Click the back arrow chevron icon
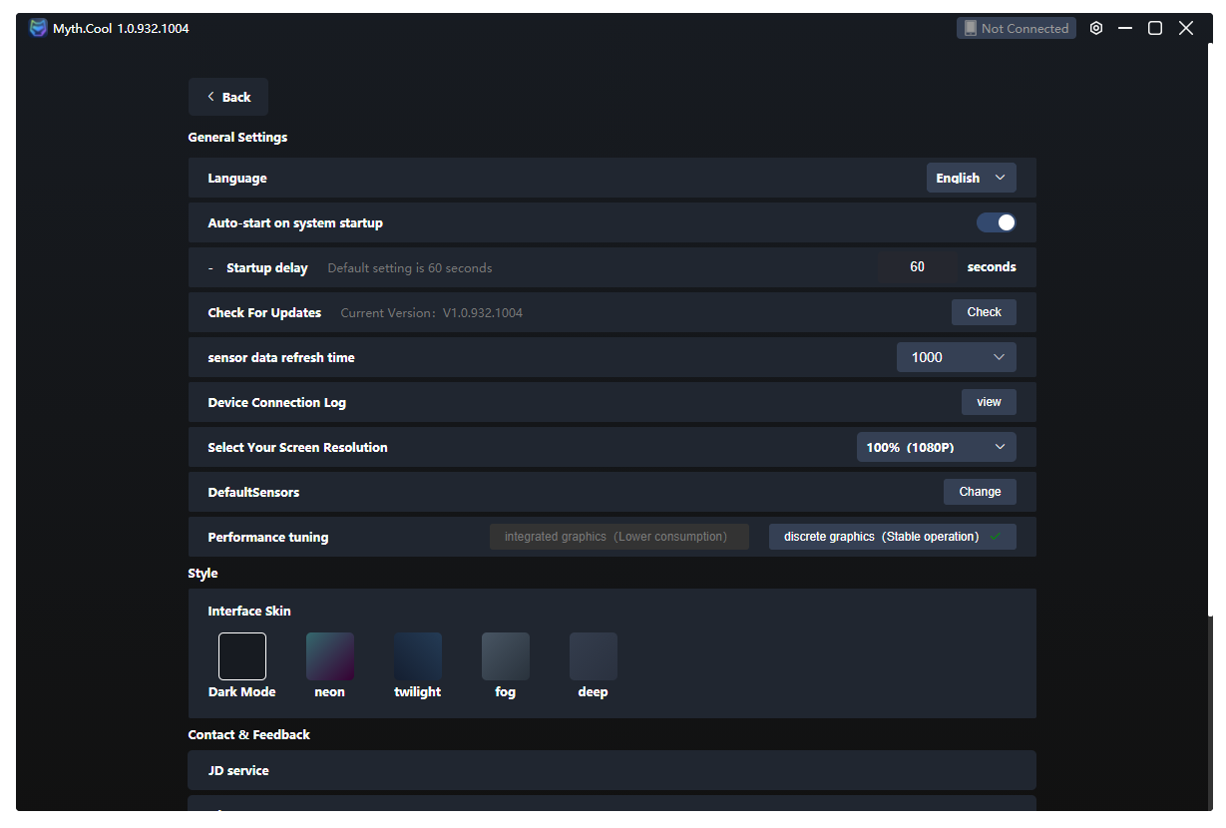The width and height of the screenshot is (1226, 828). [210, 97]
